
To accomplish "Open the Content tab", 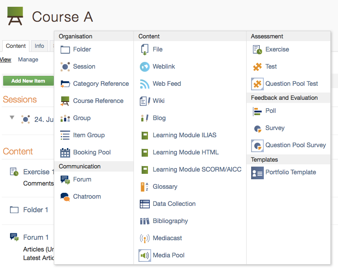I will (x=16, y=46).
